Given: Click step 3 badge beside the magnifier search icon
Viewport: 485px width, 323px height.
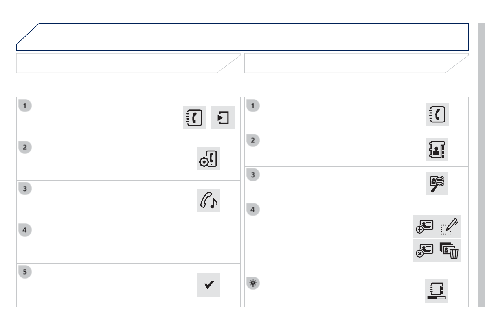Looking at the screenshot, I should pos(253,175).
